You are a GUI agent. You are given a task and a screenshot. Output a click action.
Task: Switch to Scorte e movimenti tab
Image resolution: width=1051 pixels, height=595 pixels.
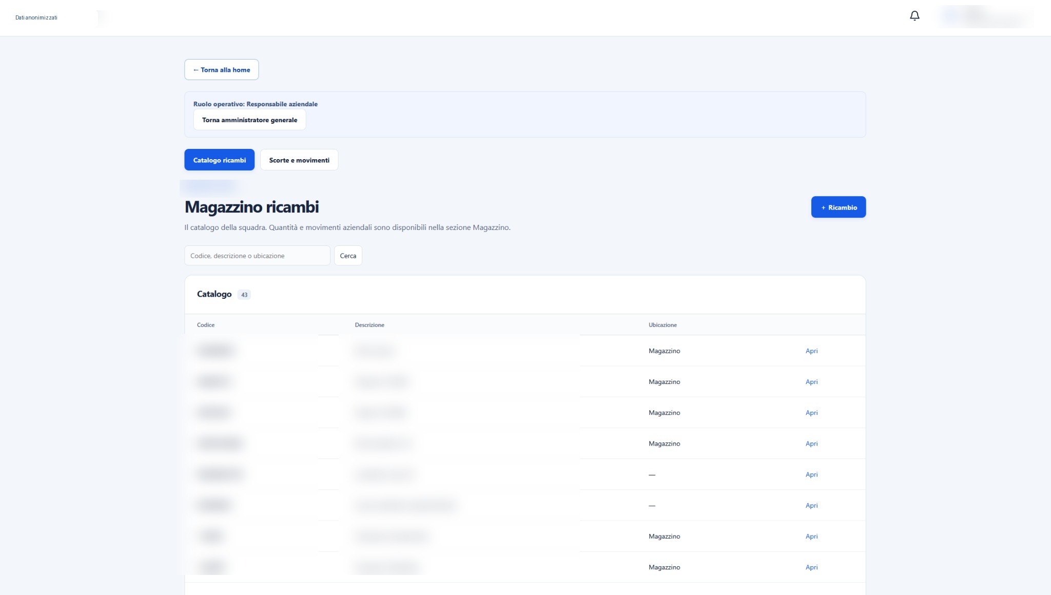coord(299,160)
